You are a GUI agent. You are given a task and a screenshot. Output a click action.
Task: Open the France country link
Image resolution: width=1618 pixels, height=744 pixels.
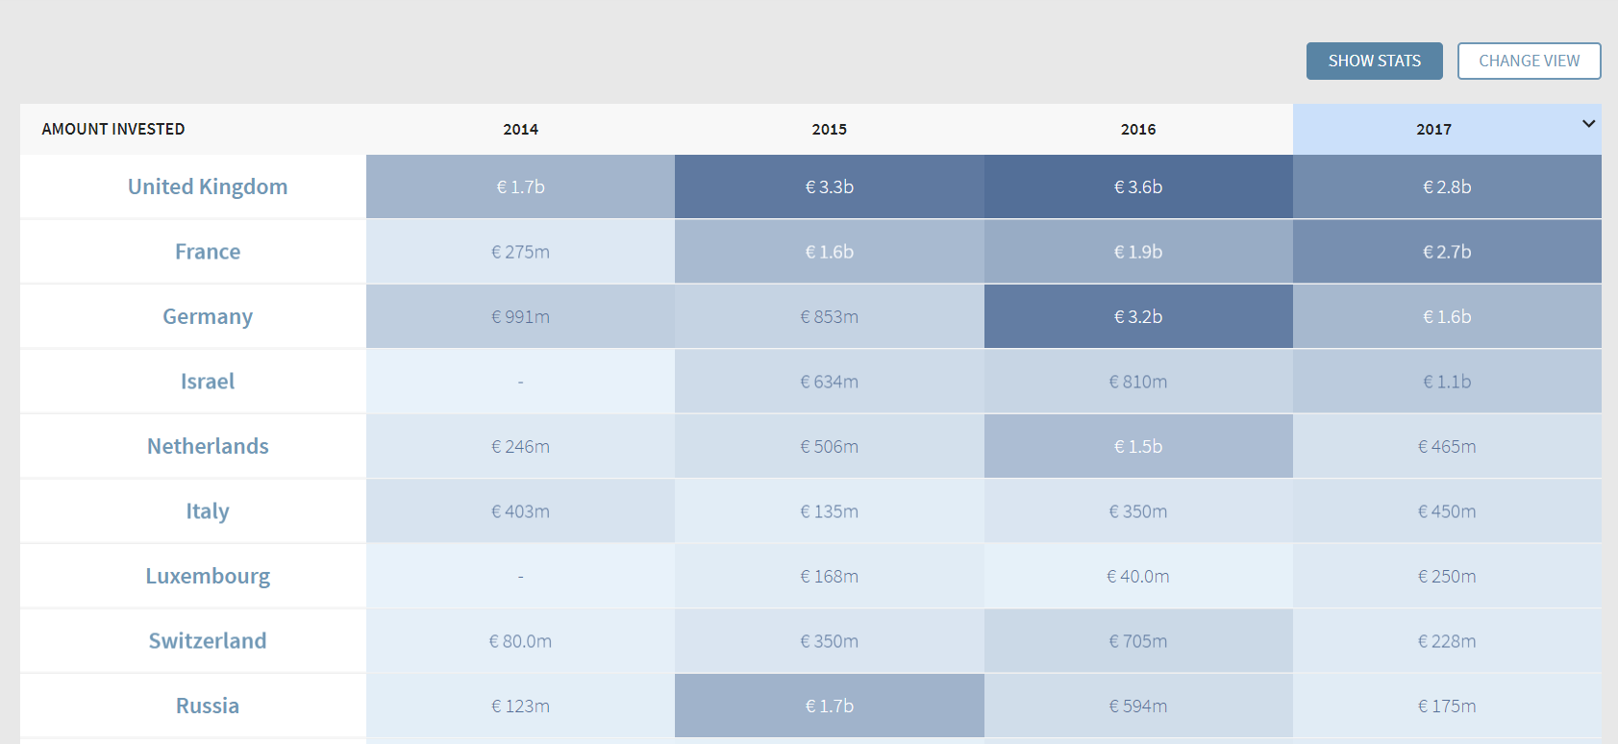click(x=208, y=252)
